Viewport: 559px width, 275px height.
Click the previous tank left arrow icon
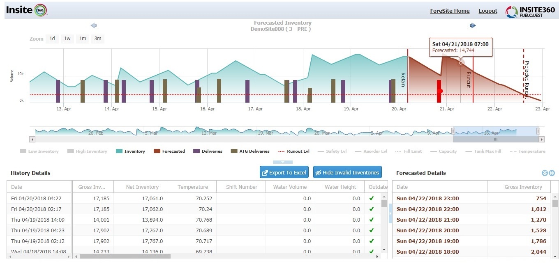(94, 25)
